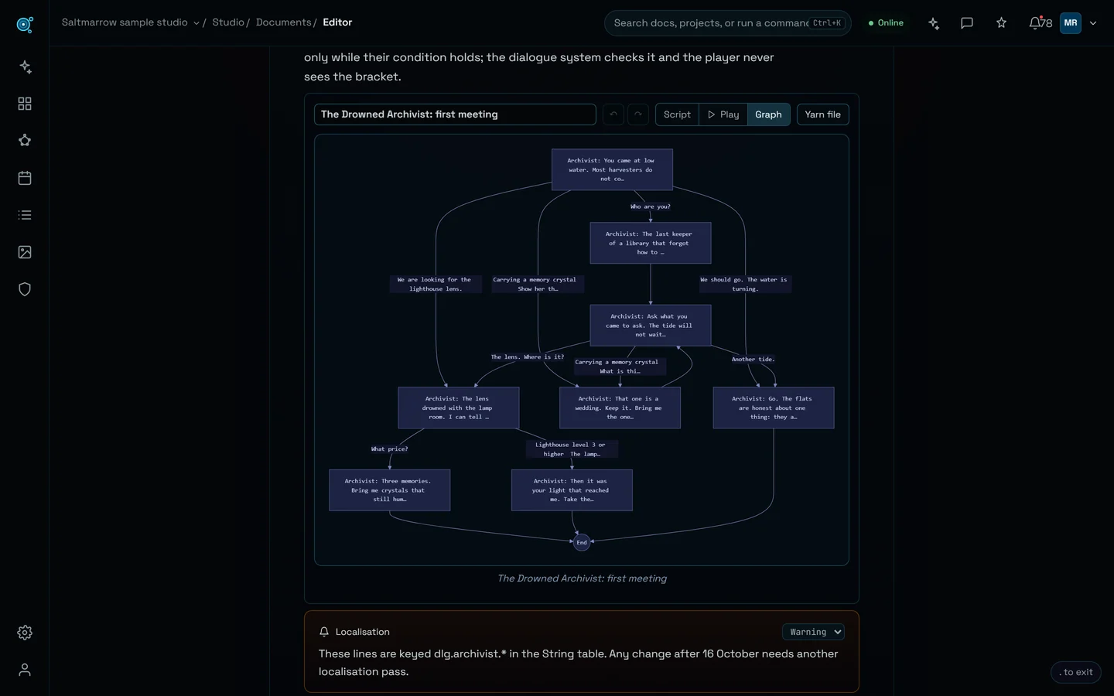Viewport: 1114px width, 696px height.
Task: Open the settings gear in sidebar
Action: [25, 633]
